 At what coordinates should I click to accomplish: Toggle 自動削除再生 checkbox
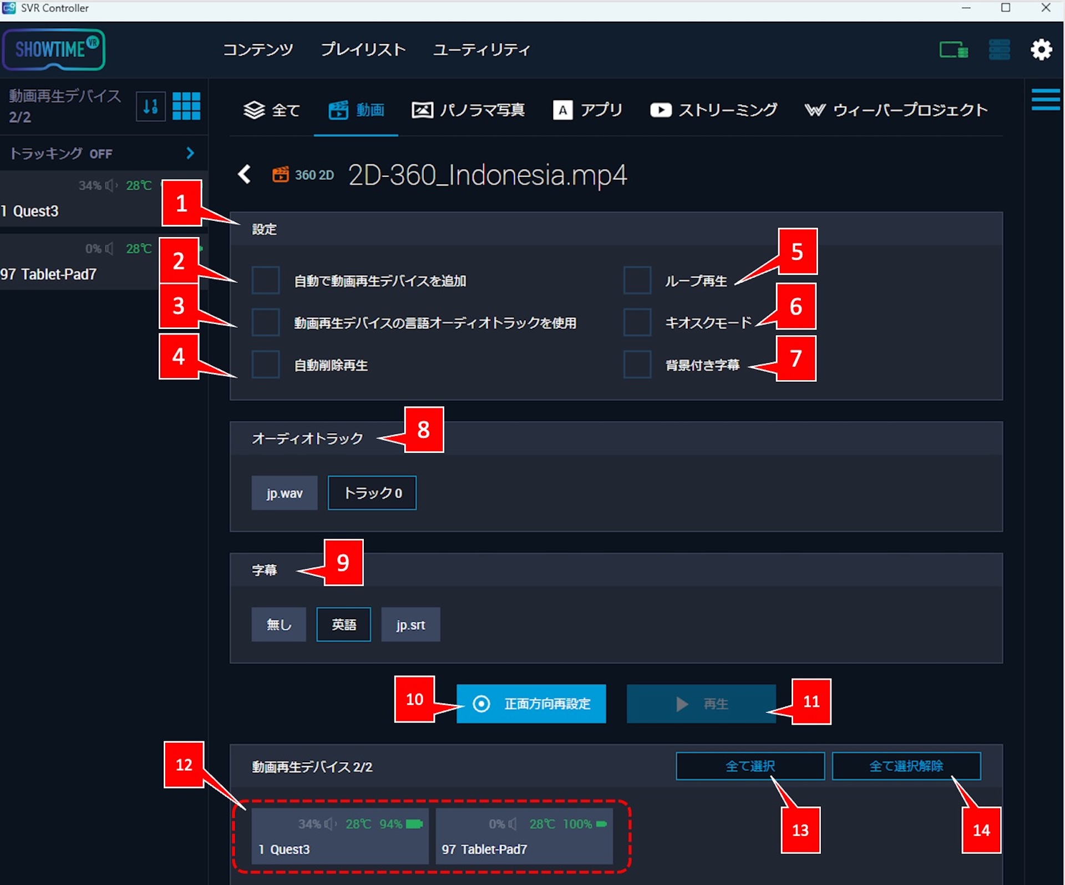pos(265,365)
